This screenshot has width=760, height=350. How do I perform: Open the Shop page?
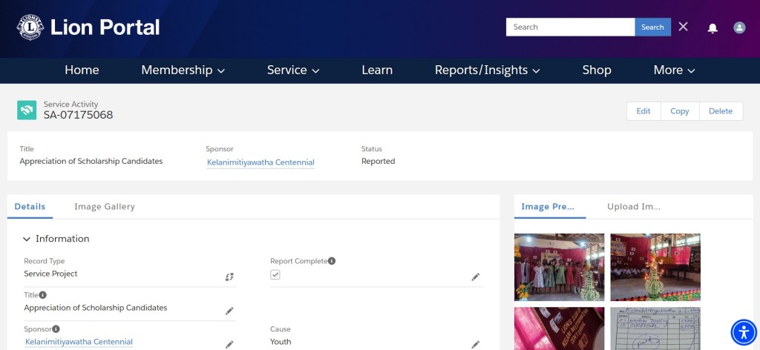[x=597, y=70]
